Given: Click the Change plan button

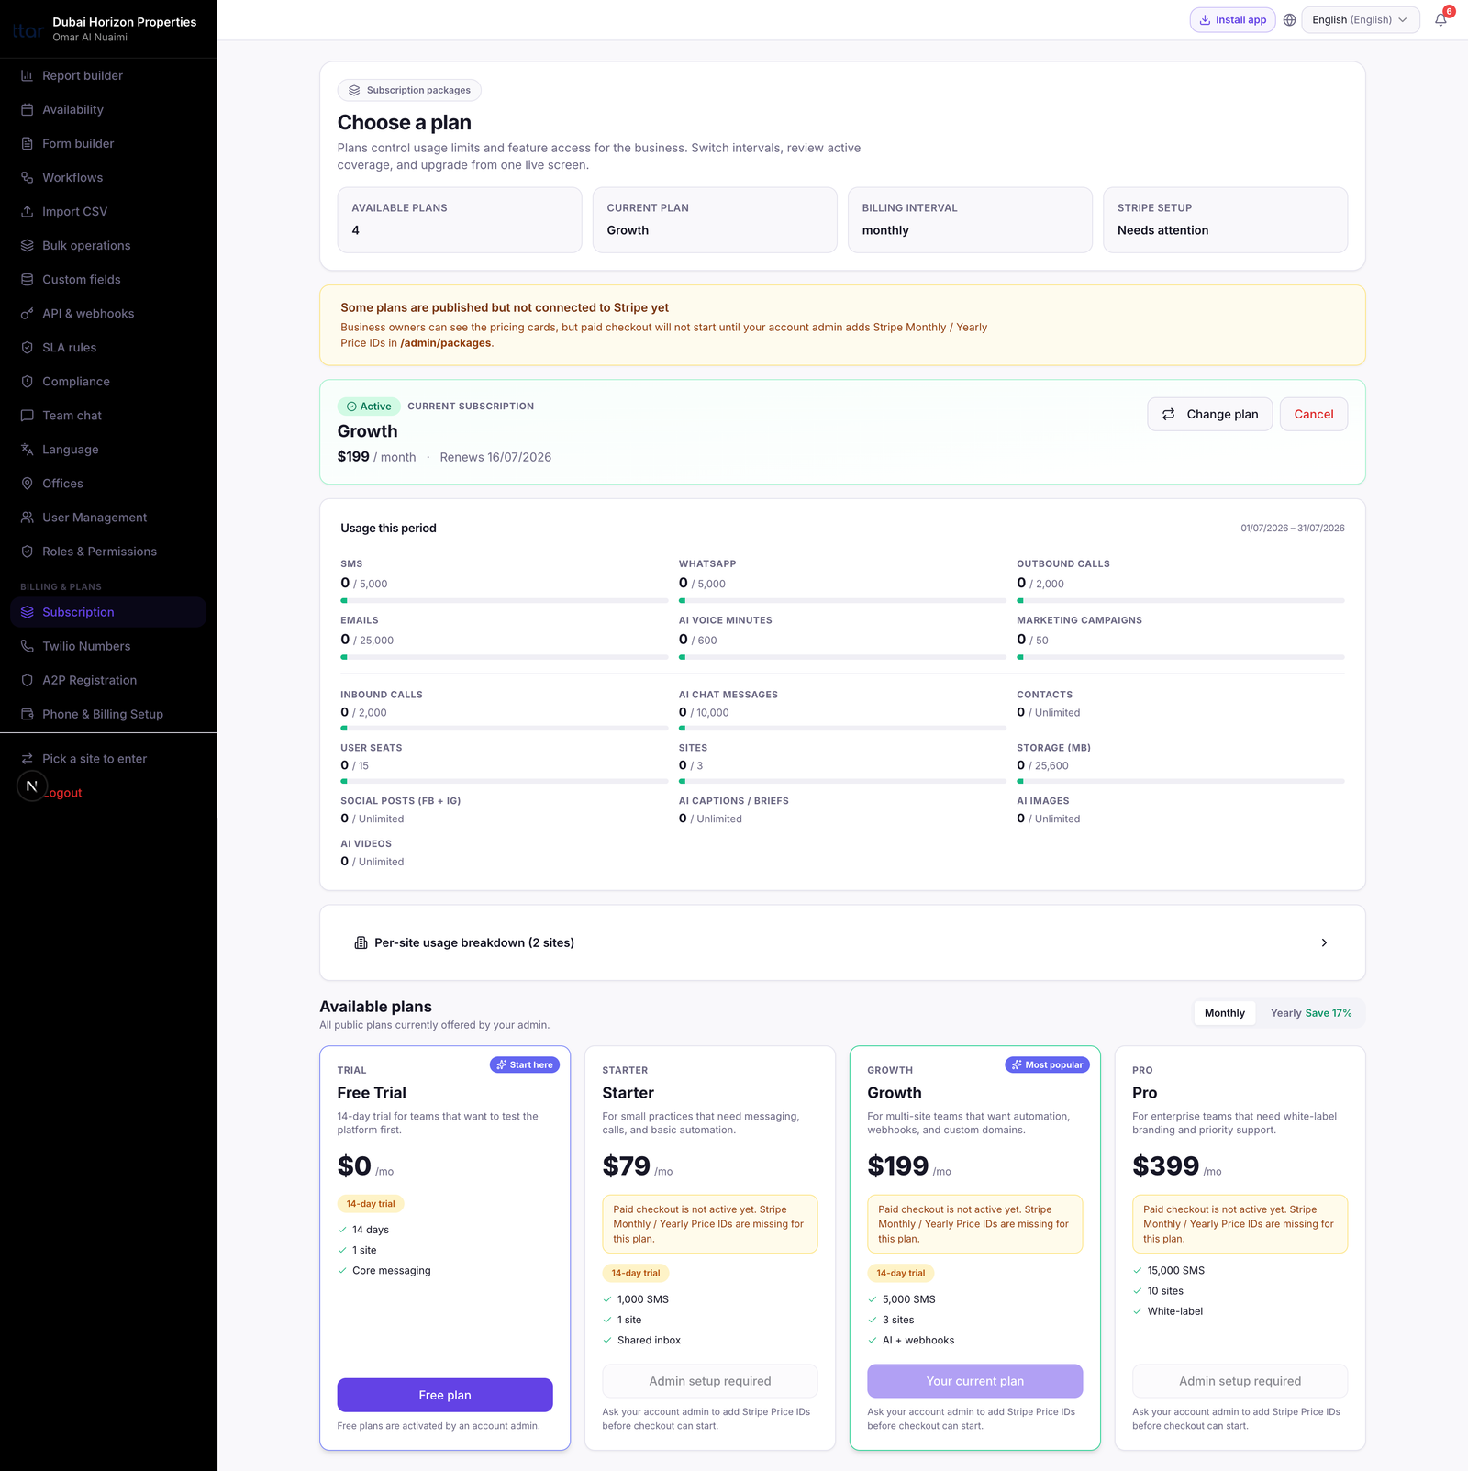Looking at the screenshot, I should click(x=1209, y=414).
